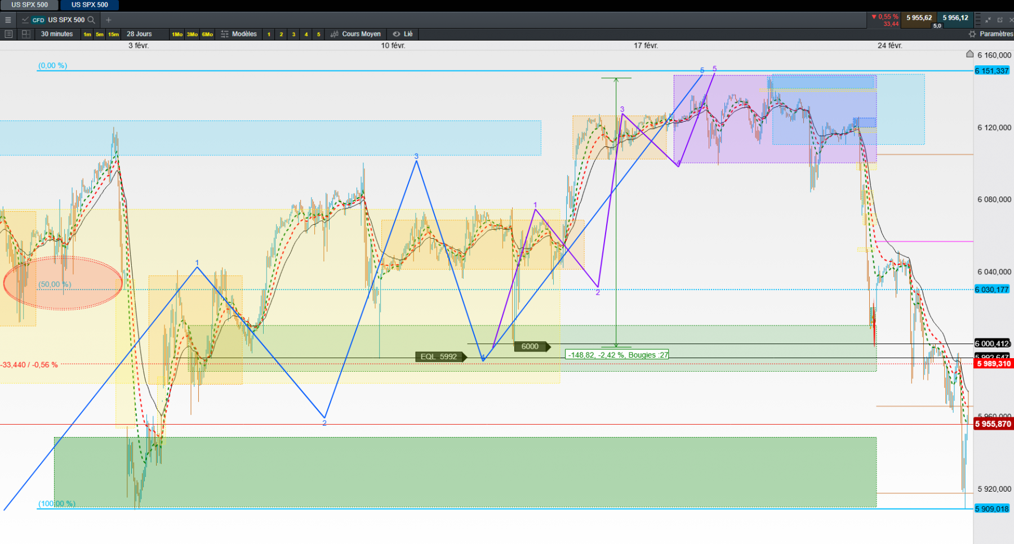Add a new chart with the plus icon
This screenshot has width=1014, height=544.
click(109, 20)
